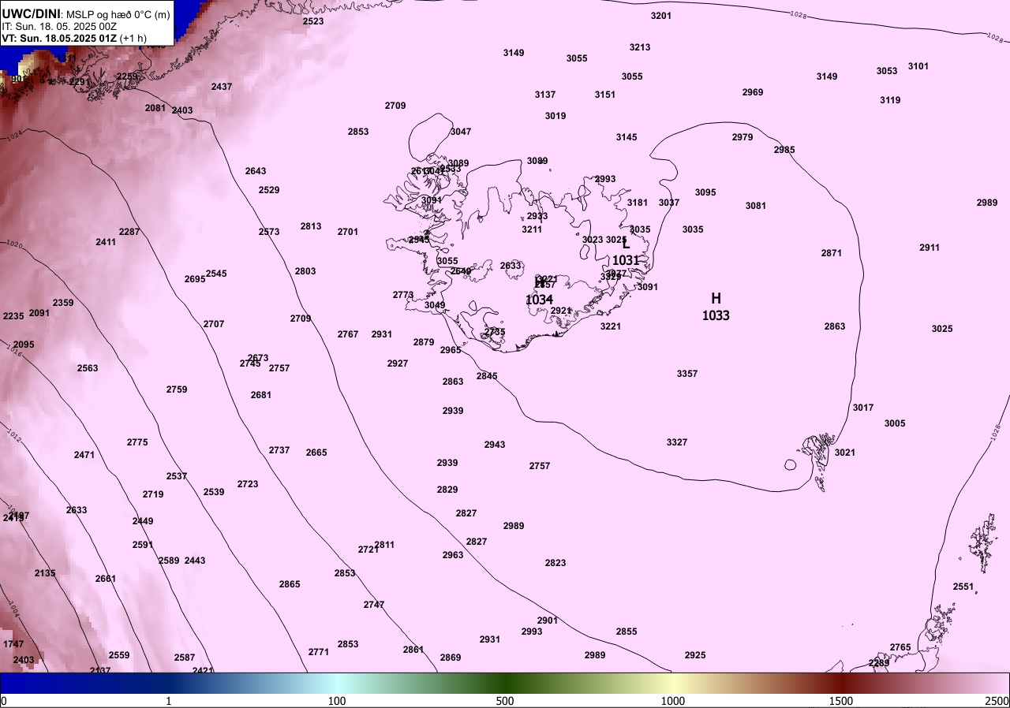Click the 2823 height value
The image size is (1010, 708).
coord(555,563)
